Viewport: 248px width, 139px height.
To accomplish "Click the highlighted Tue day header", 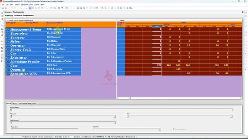I will (157, 27).
